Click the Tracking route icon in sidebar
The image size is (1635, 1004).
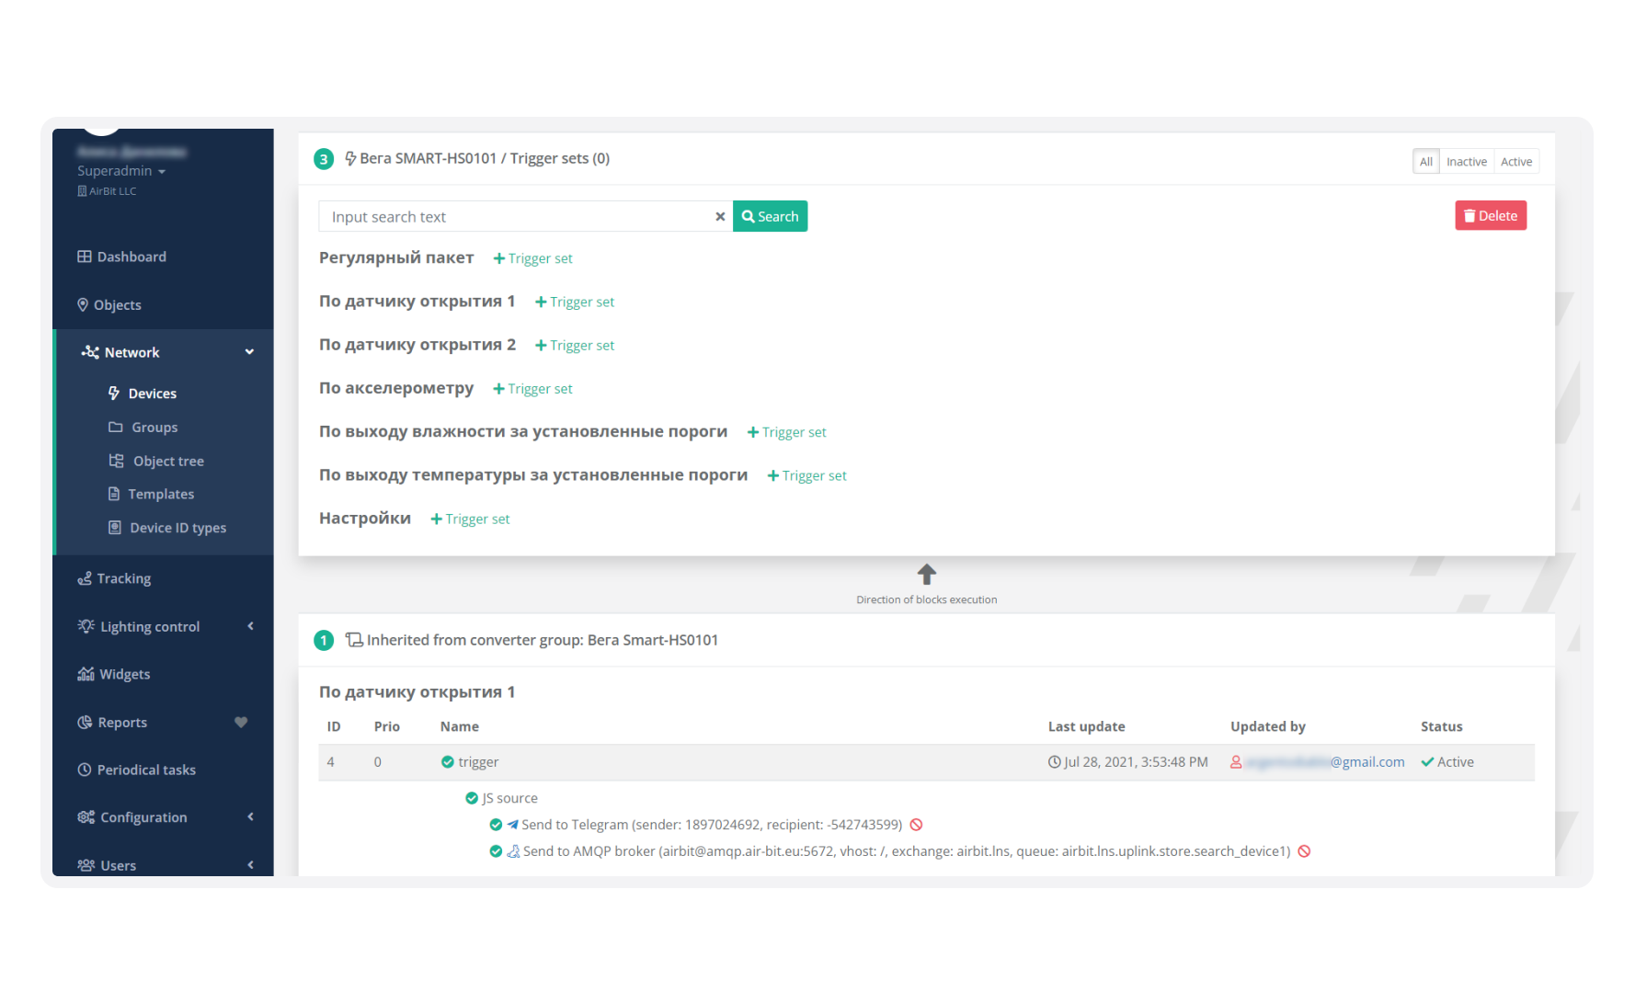85,578
